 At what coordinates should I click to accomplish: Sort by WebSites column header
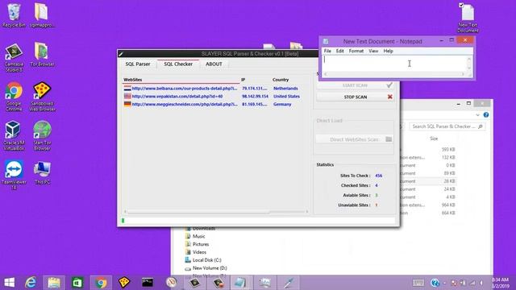click(181, 80)
